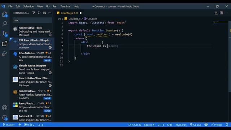
Task: Open manage gear for React-Native/React/Redux snippets by EQuimper
Action: click(x=50, y=85)
